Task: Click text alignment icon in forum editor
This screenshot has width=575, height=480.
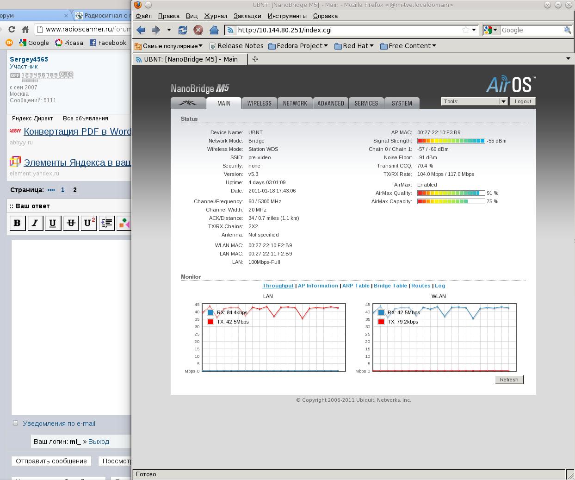Action: pyautogui.click(x=106, y=223)
